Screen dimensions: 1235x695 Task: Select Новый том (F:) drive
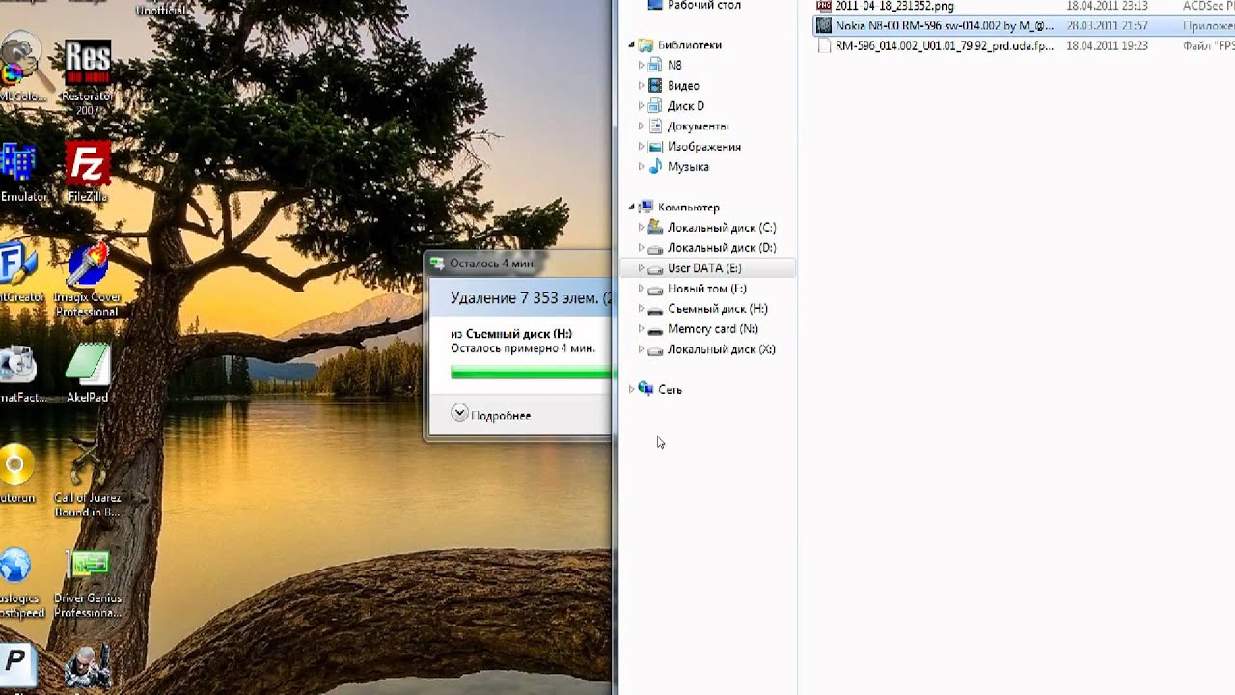point(707,289)
